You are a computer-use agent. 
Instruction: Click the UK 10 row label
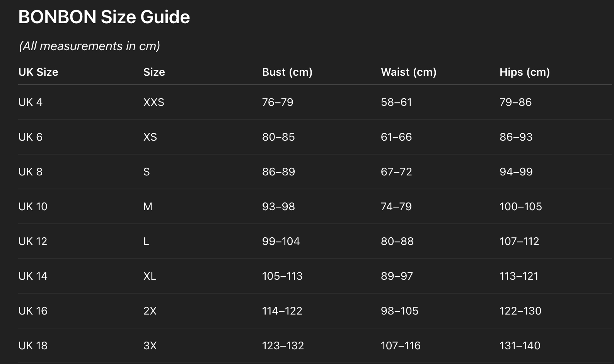click(33, 207)
